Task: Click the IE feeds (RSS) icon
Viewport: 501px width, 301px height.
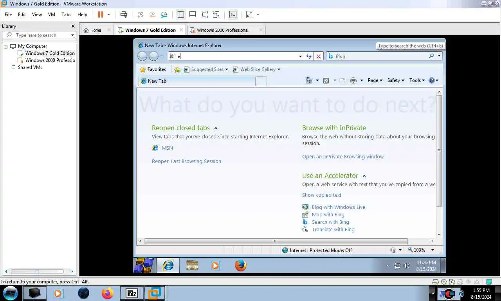Action: point(326,80)
